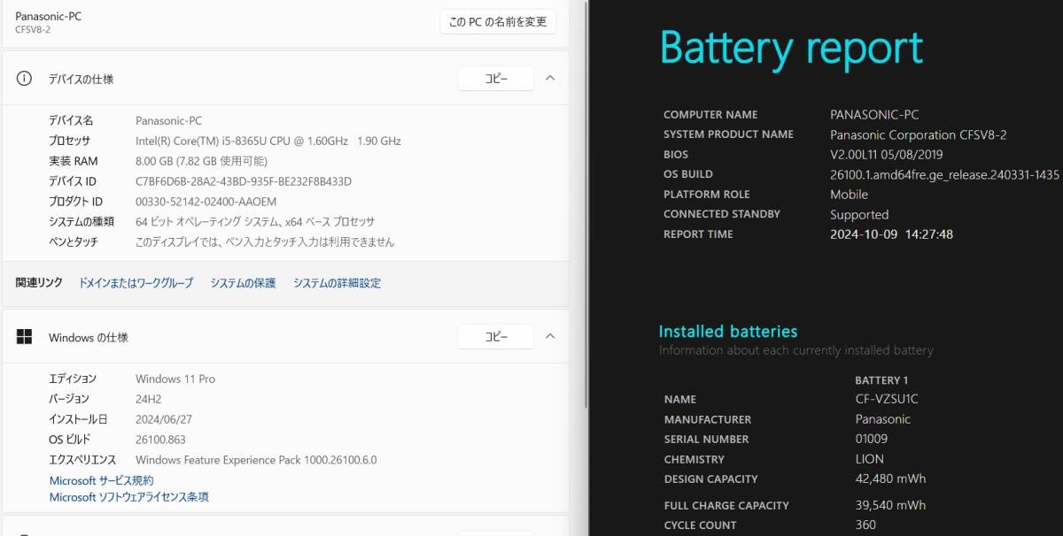Select the chemistry value LION
Viewport: 1063px width, 536px height.
point(869,460)
